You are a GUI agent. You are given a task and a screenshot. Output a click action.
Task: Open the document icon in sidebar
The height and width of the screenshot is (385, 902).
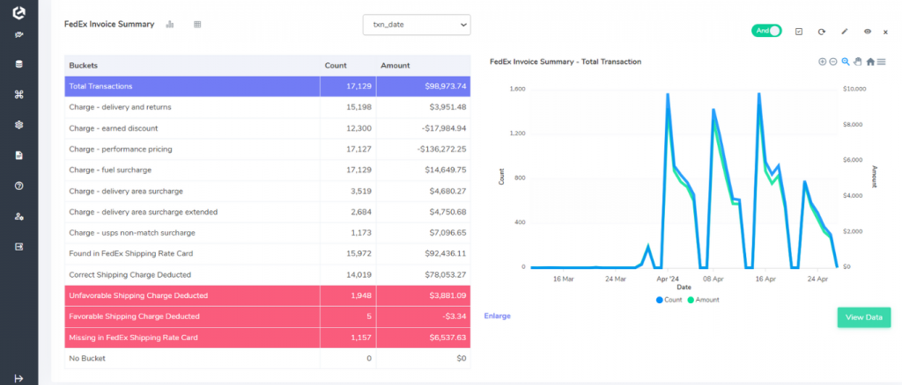[19, 156]
